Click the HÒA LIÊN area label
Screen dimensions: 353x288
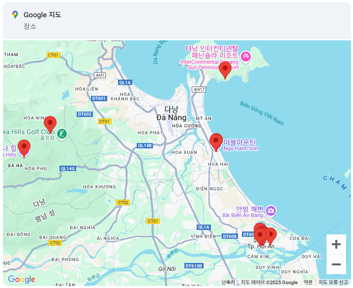(x=87, y=89)
